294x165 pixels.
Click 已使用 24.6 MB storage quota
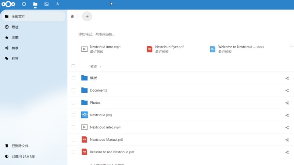(x=34, y=156)
